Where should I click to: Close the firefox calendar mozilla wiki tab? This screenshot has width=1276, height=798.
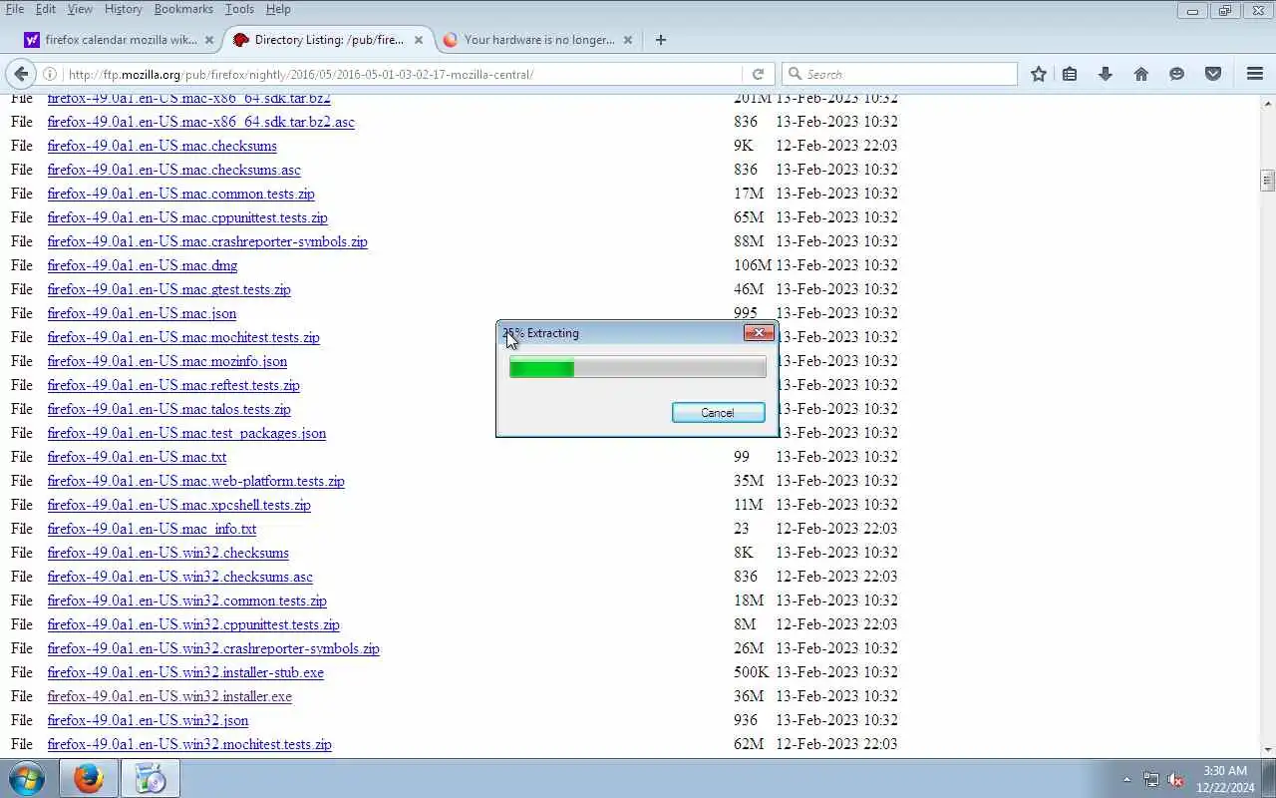click(x=209, y=40)
